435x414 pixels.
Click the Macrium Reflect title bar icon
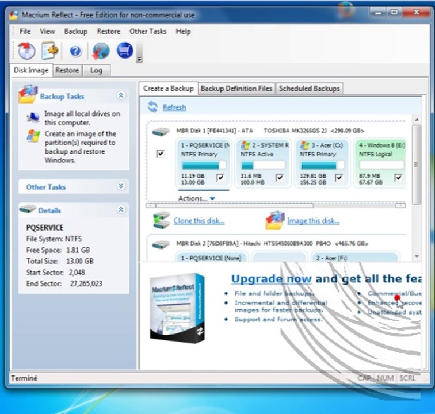[x=14, y=15]
